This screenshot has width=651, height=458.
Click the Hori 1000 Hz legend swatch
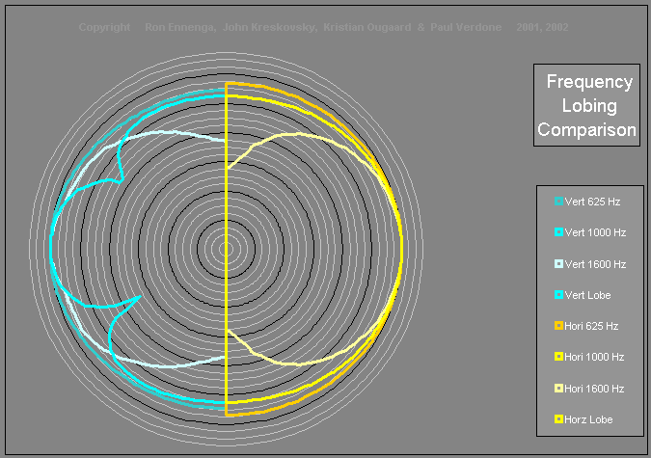click(558, 357)
